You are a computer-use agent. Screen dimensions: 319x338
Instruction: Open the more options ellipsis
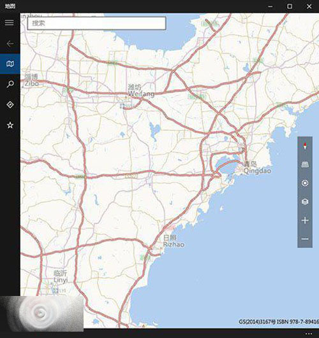[x=309, y=334]
